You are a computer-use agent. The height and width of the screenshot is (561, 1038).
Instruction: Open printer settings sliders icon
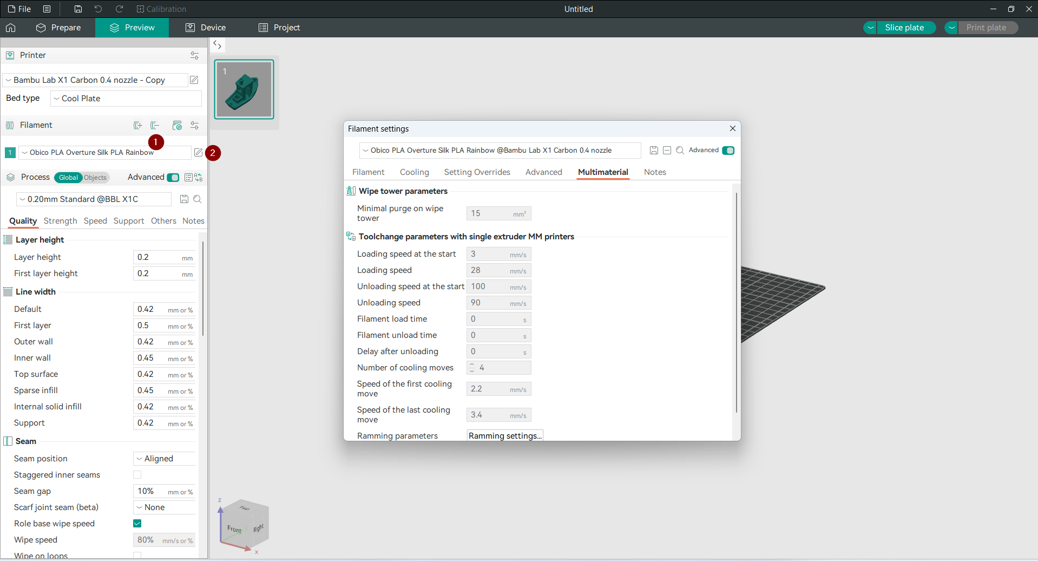pyautogui.click(x=194, y=55)
